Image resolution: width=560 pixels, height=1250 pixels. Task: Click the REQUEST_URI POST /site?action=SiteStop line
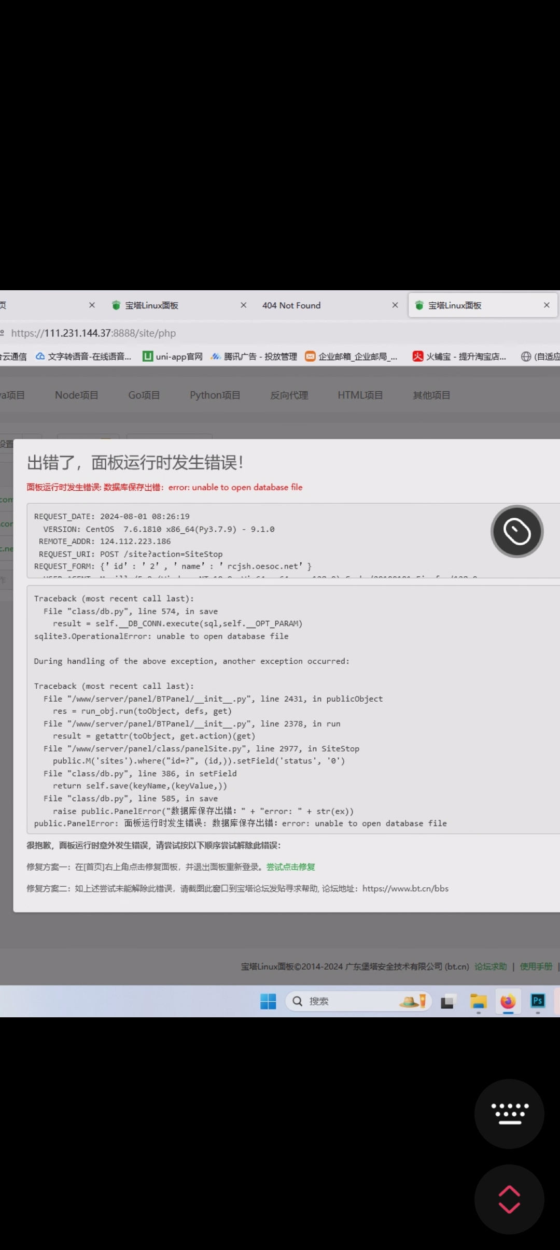coord(131,554)
